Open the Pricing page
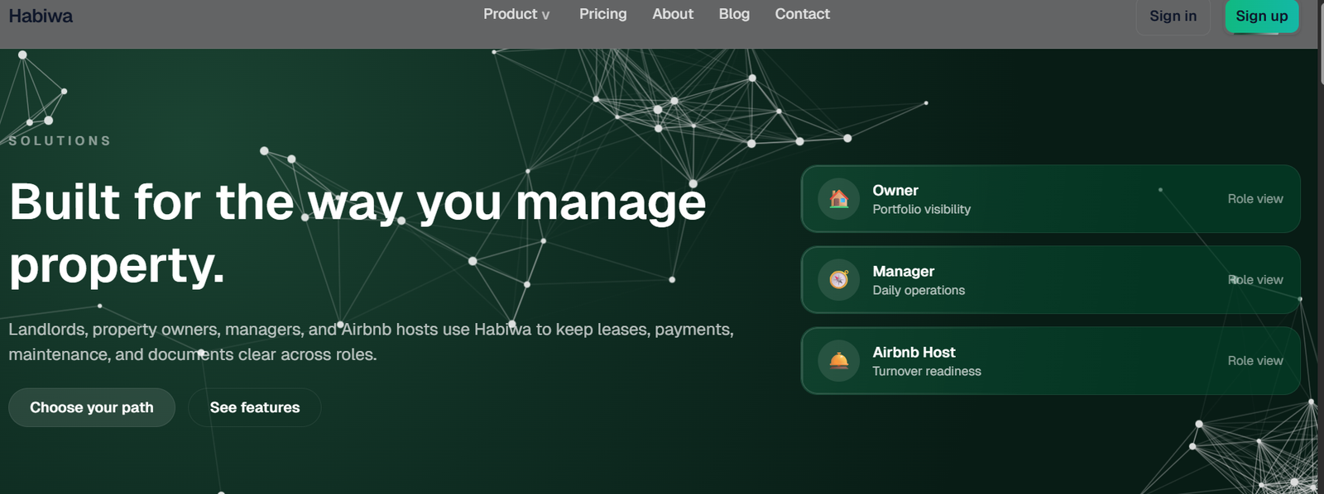 click(603, 14)
